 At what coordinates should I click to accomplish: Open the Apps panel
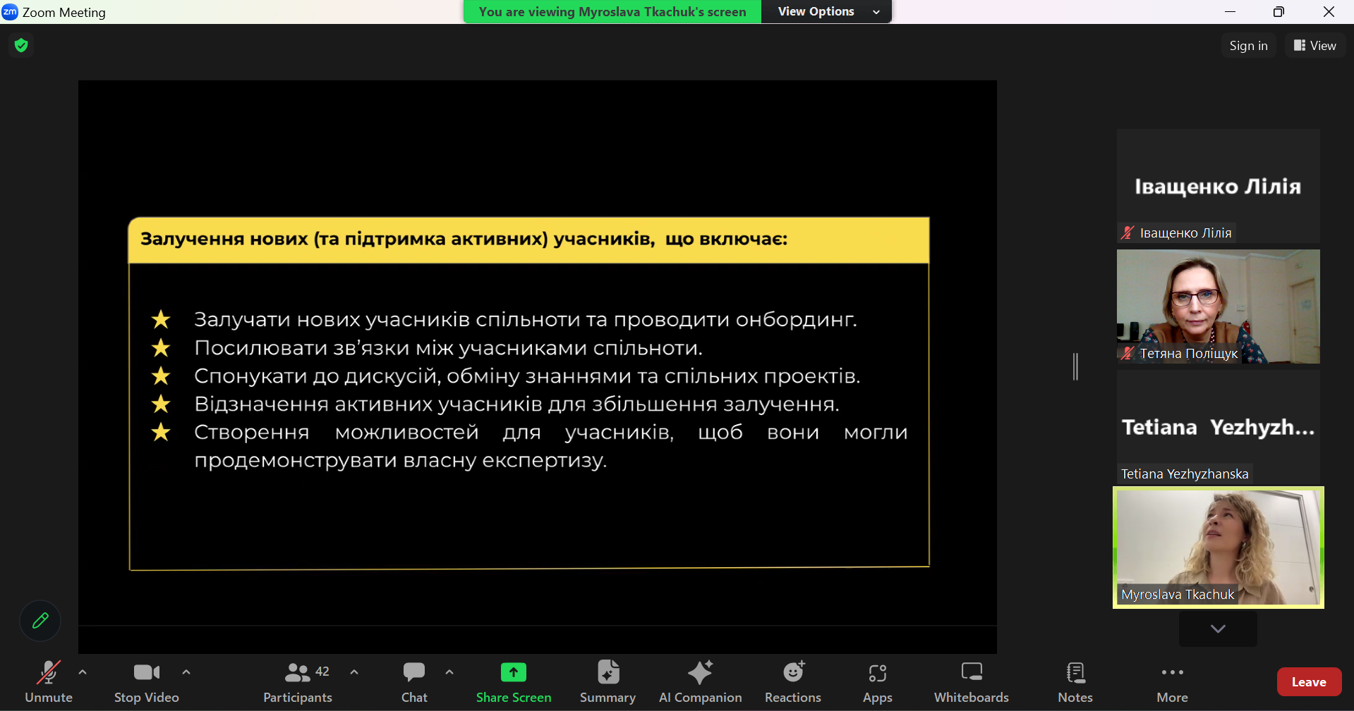pos(877,674)
